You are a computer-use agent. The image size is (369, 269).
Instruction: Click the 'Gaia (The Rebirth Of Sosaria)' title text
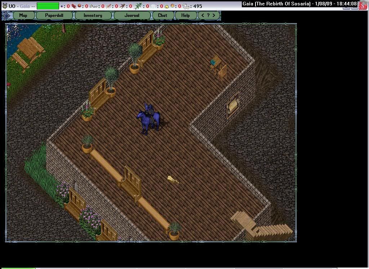point(276,4)
